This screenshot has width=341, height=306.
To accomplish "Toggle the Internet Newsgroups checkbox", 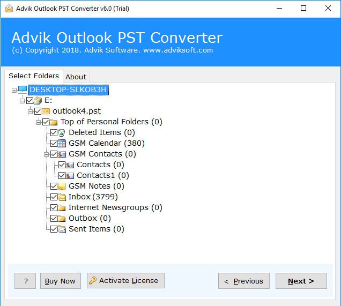I will (54, 207).
